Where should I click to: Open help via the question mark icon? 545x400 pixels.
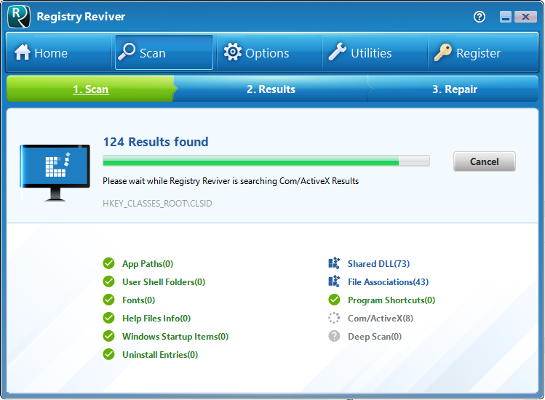(480, 17)
